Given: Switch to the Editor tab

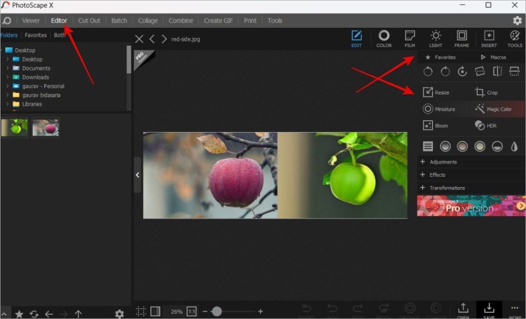Looking at the screenshot, I should coord(59,21).
